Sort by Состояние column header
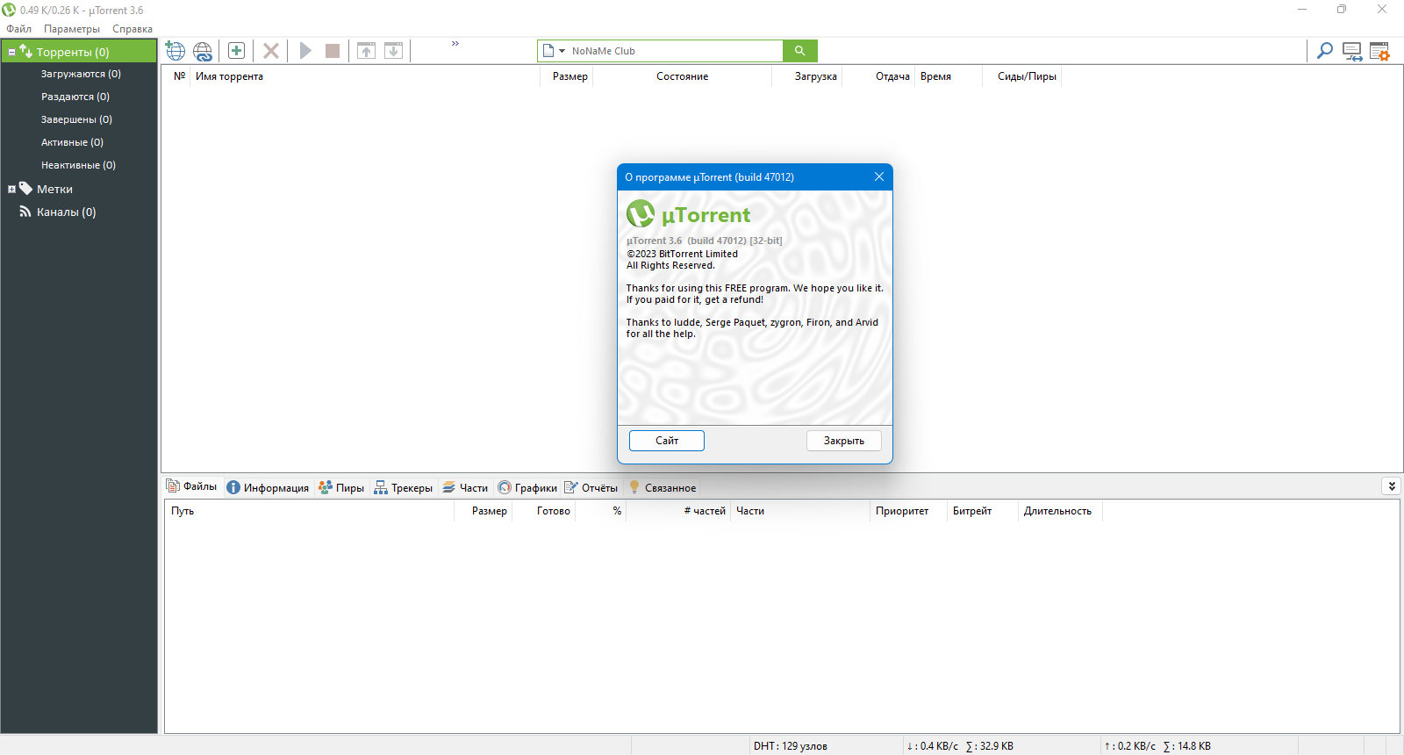This screenshot has height=755, width=1404. 682,77
